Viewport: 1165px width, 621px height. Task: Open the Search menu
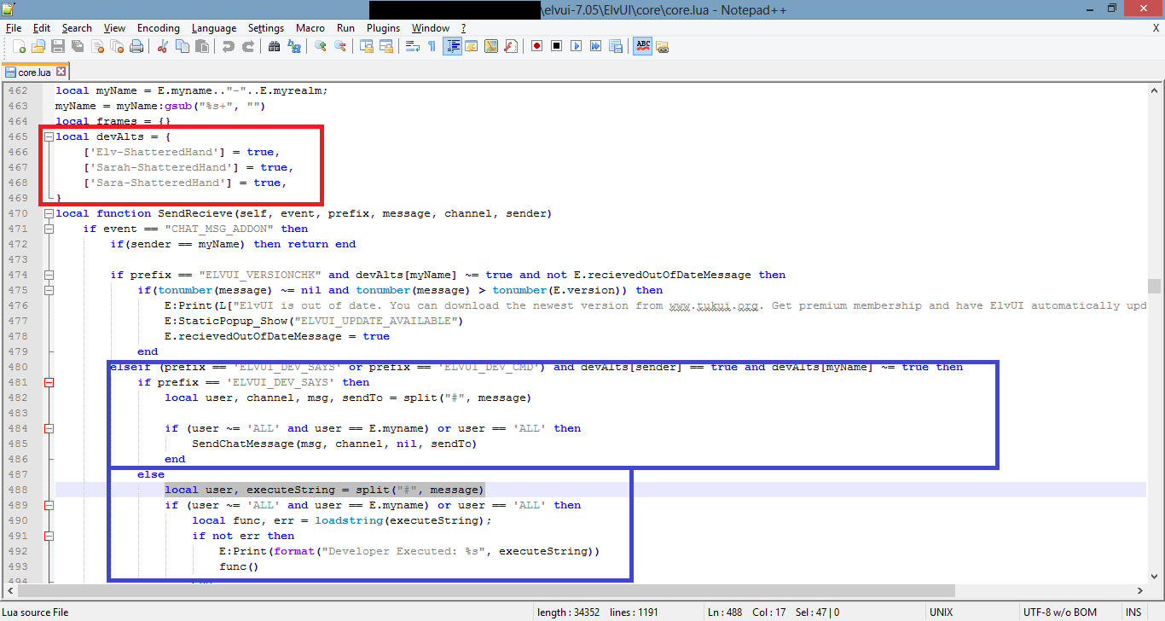point(77,28)
